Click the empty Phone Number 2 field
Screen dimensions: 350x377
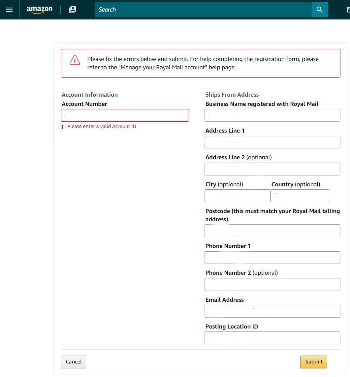[x=272, y=284]
